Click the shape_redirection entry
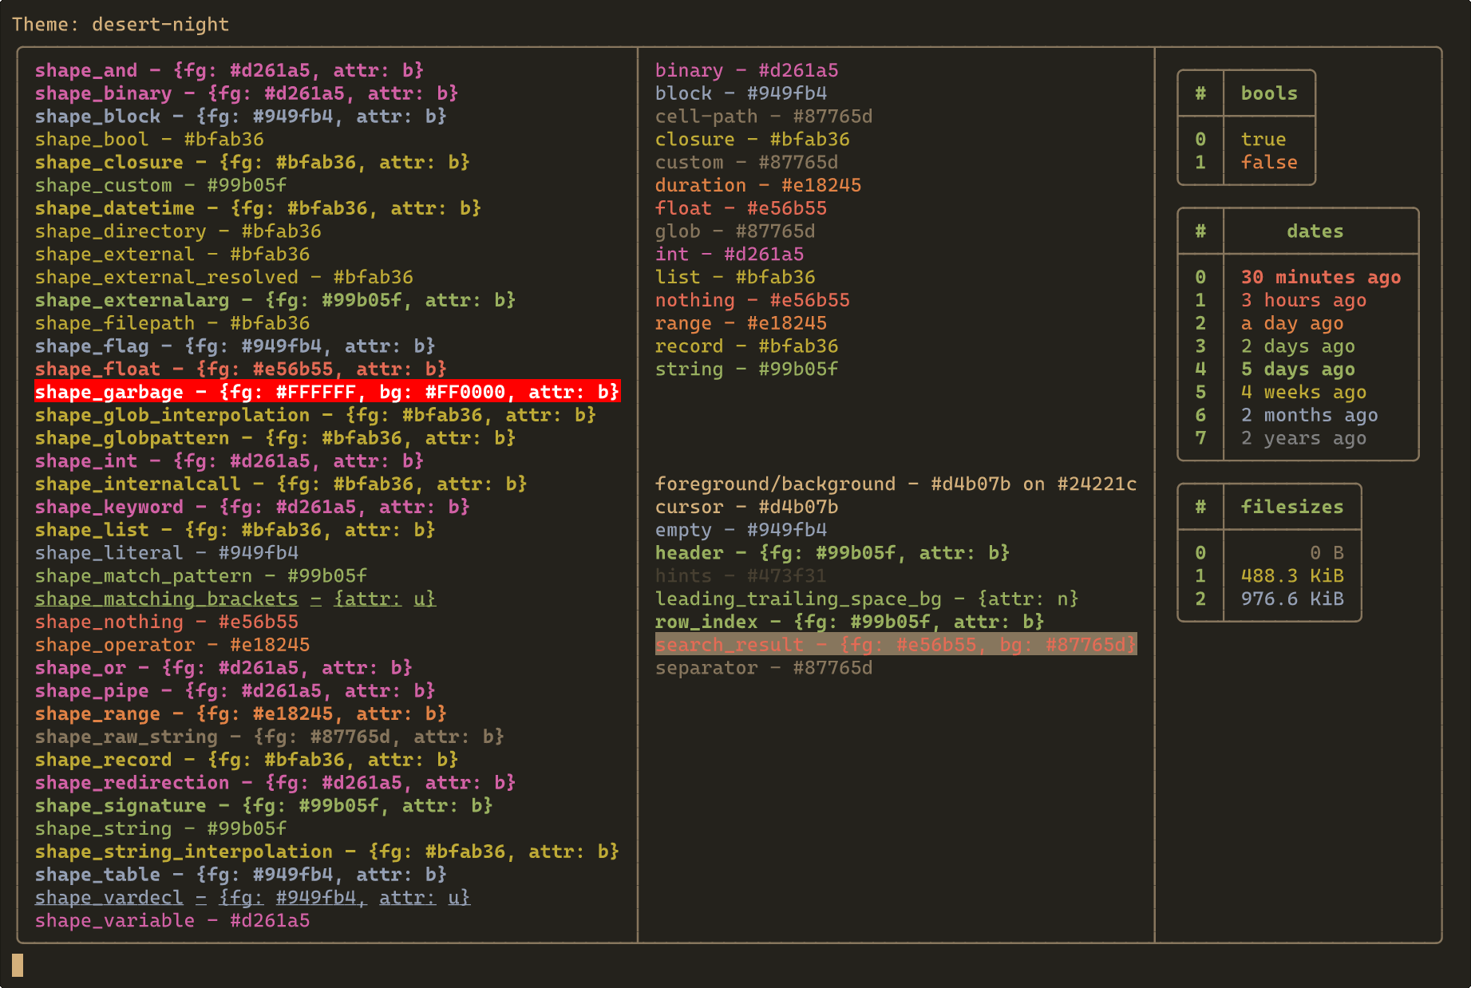The image size is (1471, 988). [275, 784]
